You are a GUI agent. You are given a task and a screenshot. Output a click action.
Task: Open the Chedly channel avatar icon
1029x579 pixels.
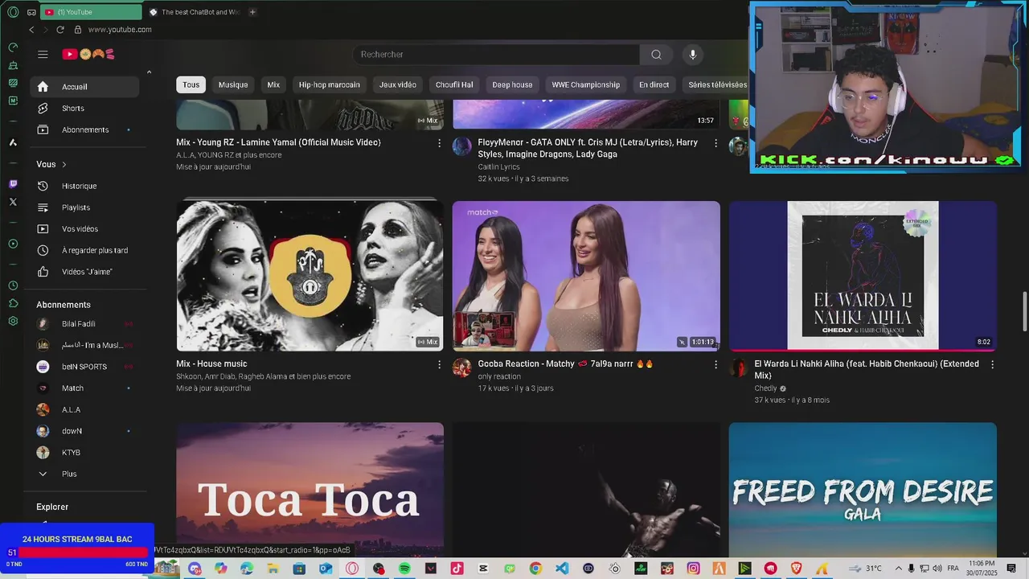pyautogui.click(x=738, y=368)
